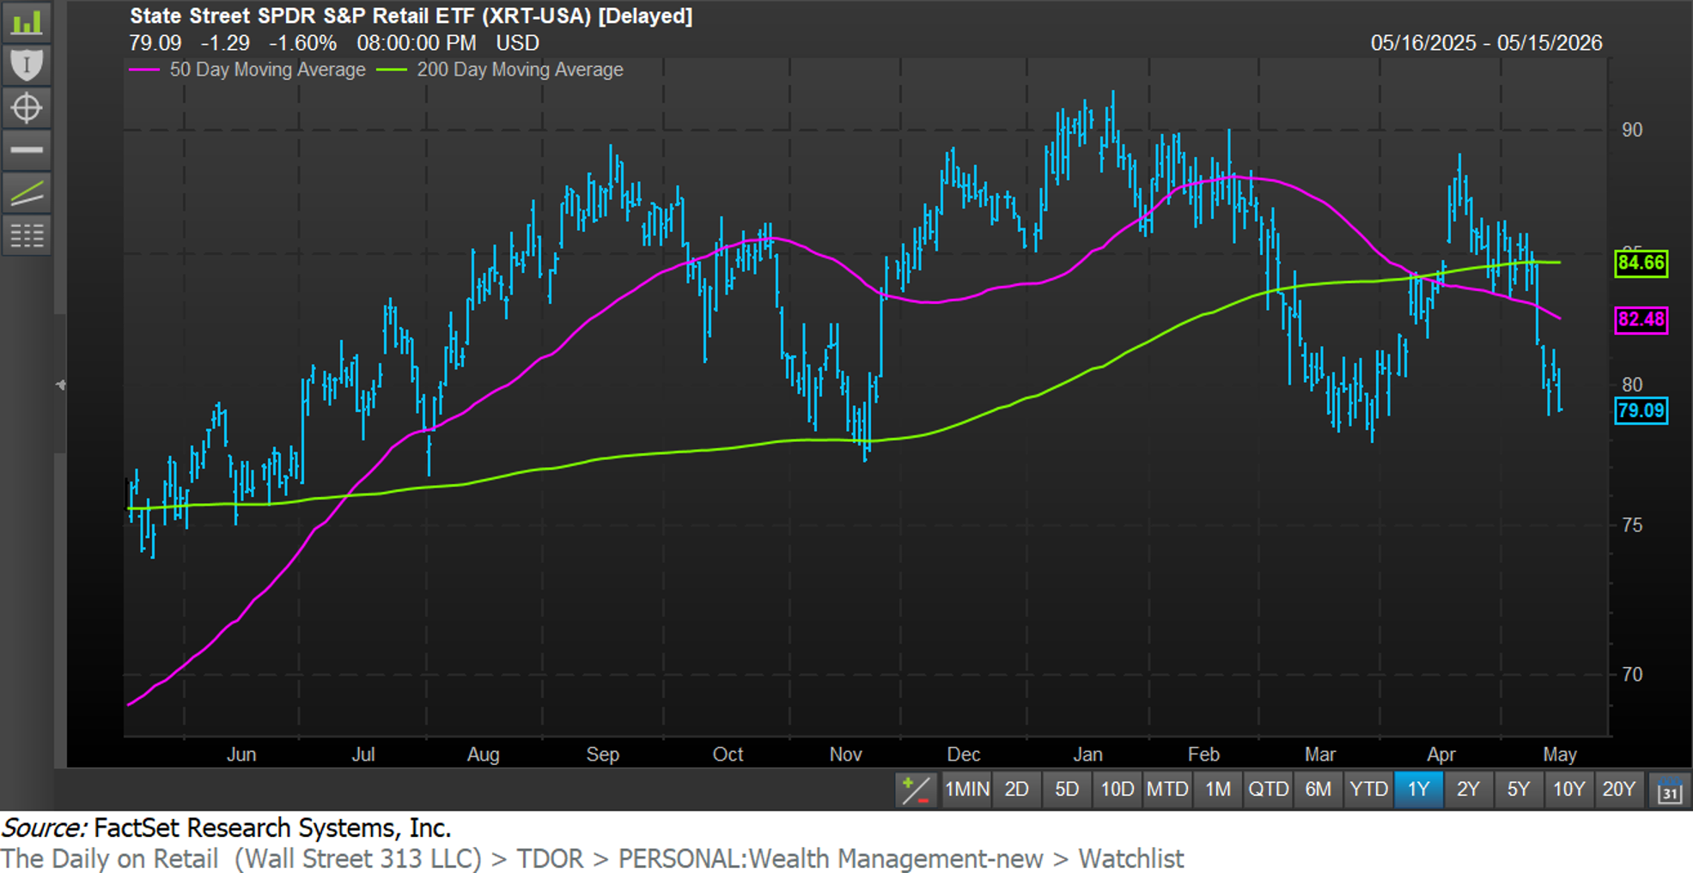
Task: Click the Nov x-axis month label
Action: pyautogui.click(x=845, y=755)
